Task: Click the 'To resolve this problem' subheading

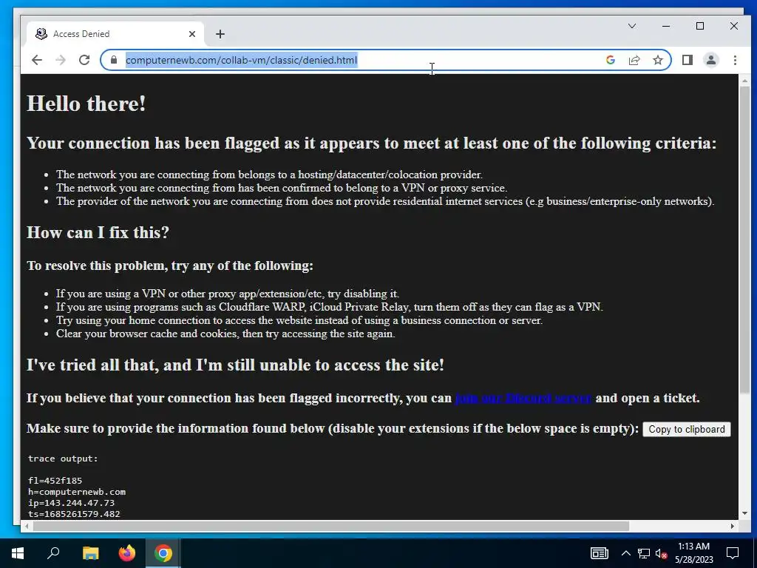Action: coord(170,266)
